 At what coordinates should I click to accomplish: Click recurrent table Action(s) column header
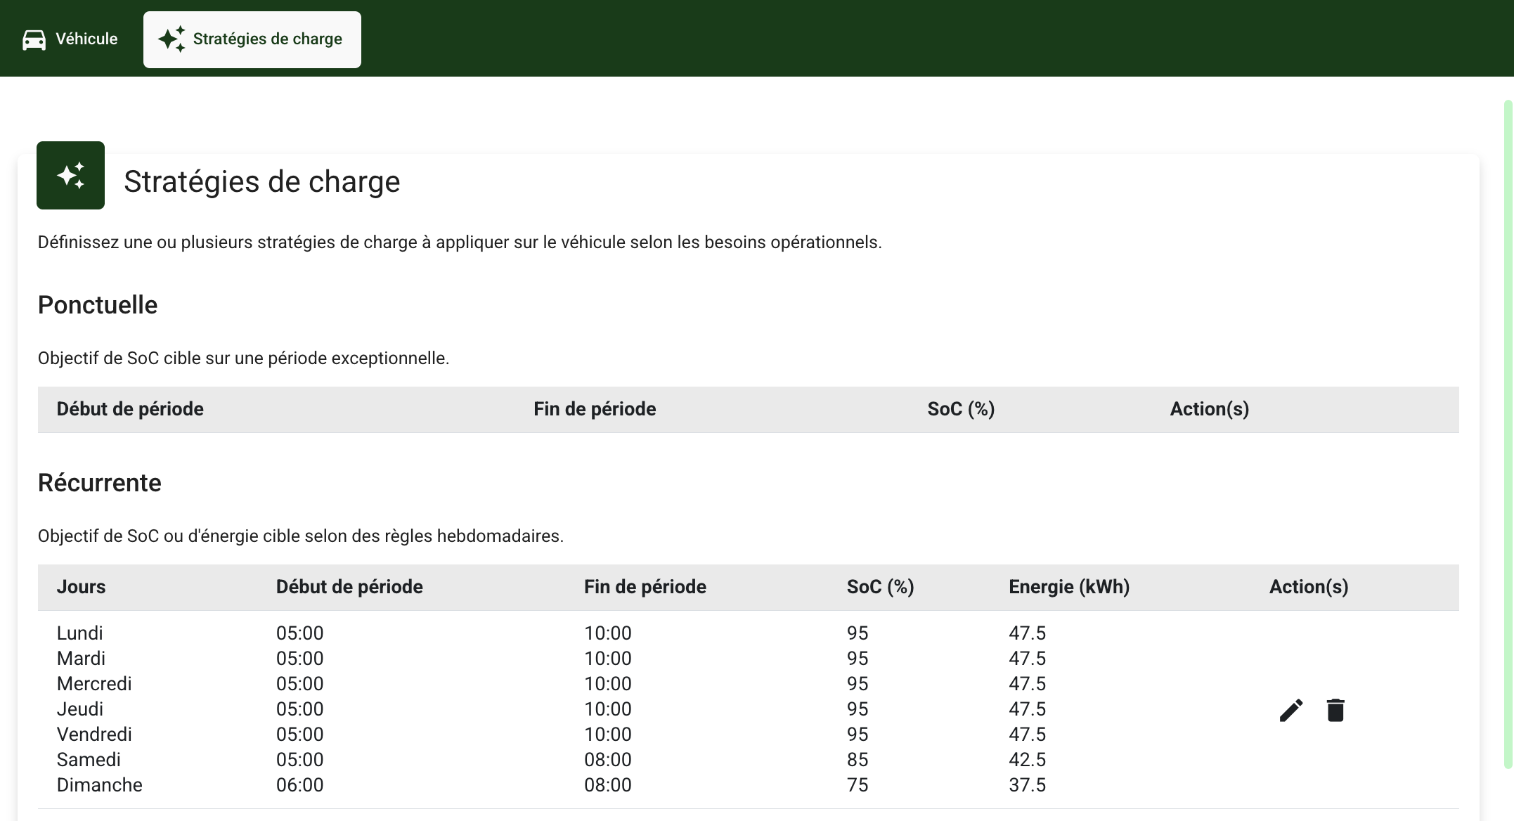tap(1308, 587)
